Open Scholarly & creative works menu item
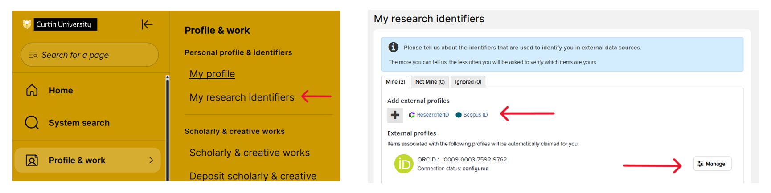Viewport: 771px width, 193px height. coord(250,153)
